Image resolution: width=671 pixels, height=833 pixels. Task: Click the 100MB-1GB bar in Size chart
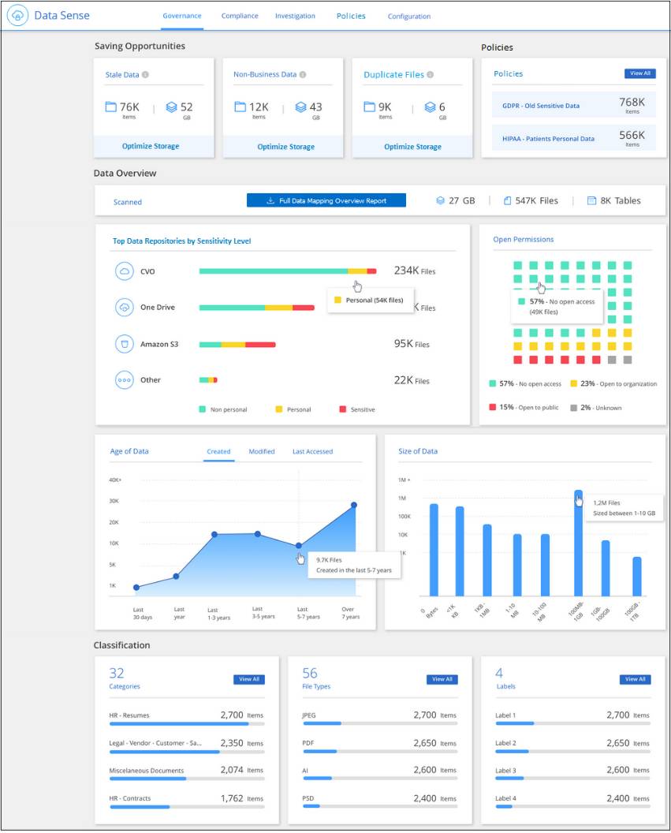pyautogui.click(x=578, y=544)
